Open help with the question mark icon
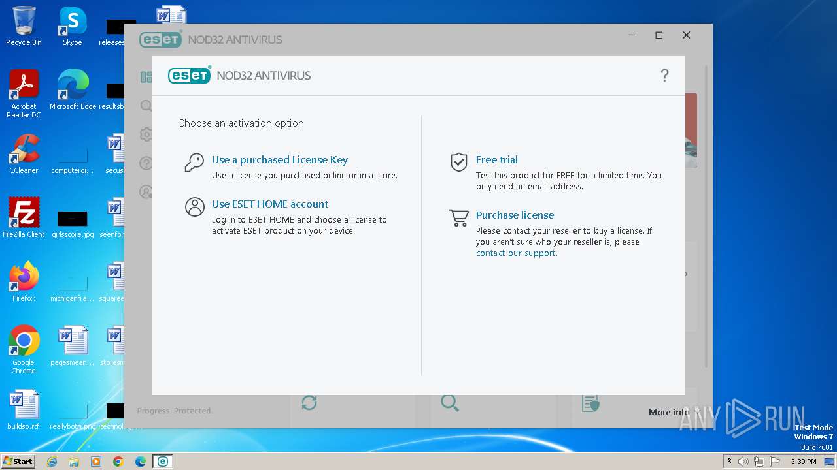Image resolution: width=837 pixels, height=470 pixels. 664,76
